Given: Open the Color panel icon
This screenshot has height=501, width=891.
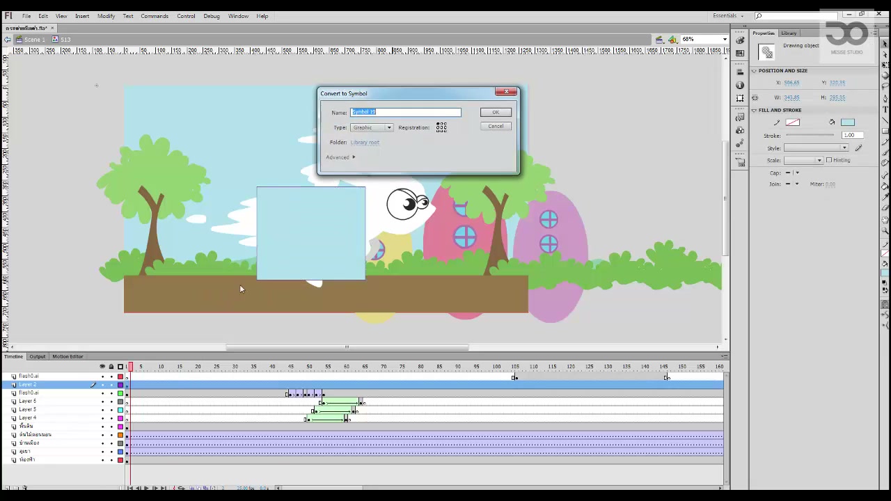Looking at the screenshot, I should coord(740,40).
